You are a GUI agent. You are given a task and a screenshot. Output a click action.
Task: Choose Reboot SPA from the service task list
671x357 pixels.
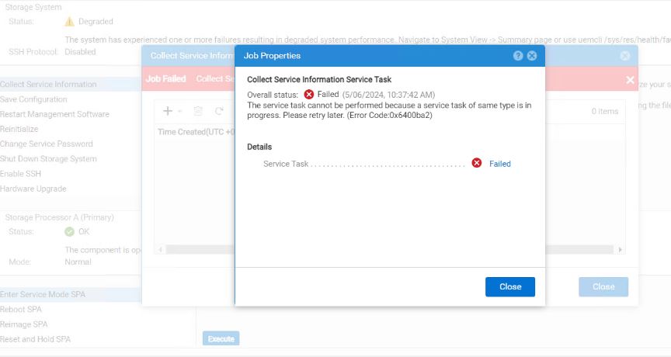pyautogui.click(x=21, y=310)
